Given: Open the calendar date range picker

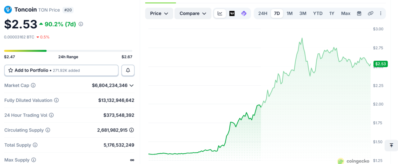Looking at the screenshot, I should coord(359,13).
